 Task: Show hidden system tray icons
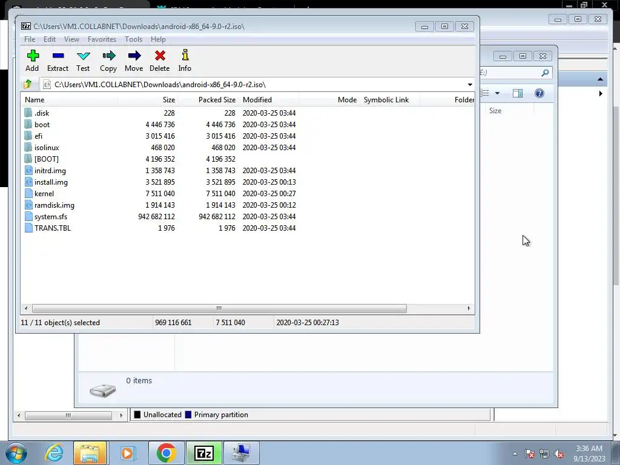click(x=515, y=453)
